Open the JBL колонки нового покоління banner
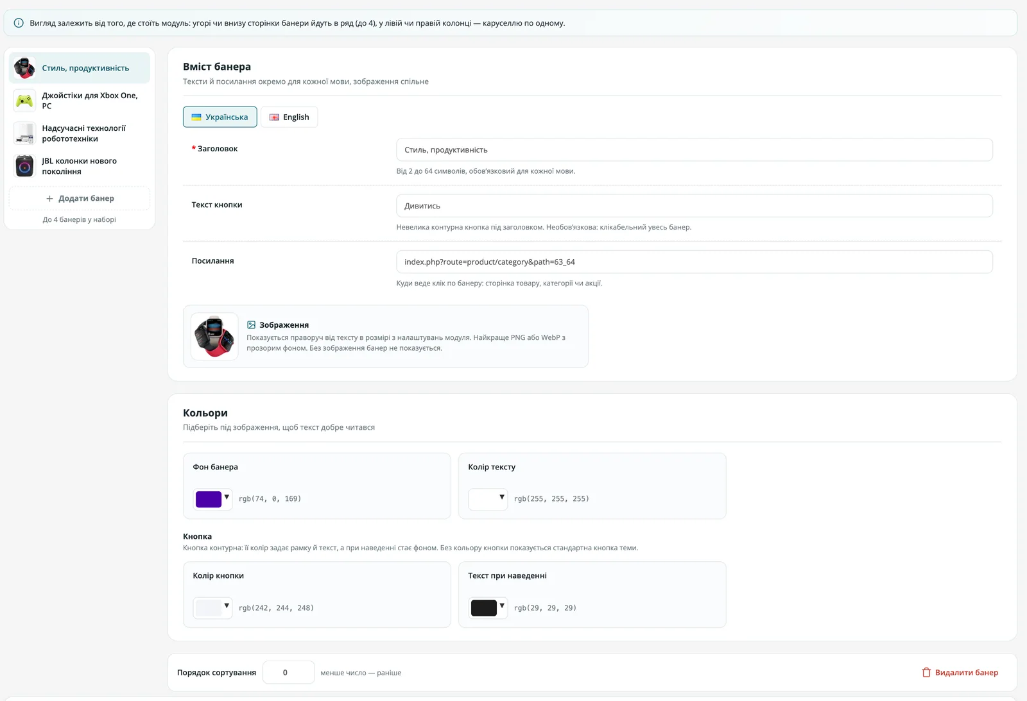Viewport: 1027px width, 701px height. (80, 166)
